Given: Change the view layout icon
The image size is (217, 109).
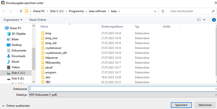Looking at the screenshot, I should (199, 20).
